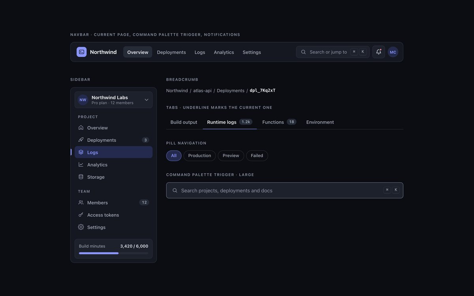Click the 12 badge on Members
The width and height of the screenshot is (474, 296).
pyautogui.click(x=144, y=202)
